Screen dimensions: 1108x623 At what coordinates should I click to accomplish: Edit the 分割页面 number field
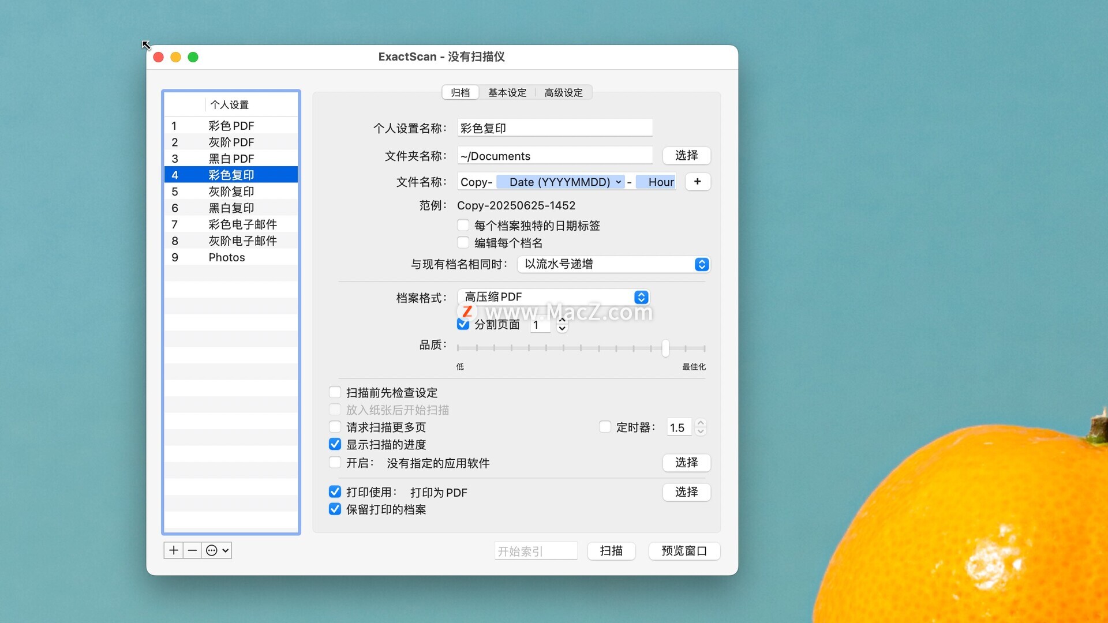tap(541, 325)
